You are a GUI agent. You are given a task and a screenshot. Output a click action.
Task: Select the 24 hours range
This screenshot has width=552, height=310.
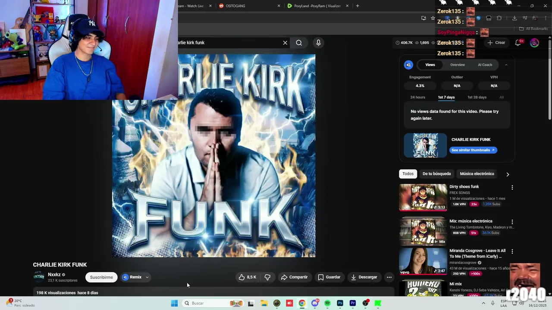(417, 97)
